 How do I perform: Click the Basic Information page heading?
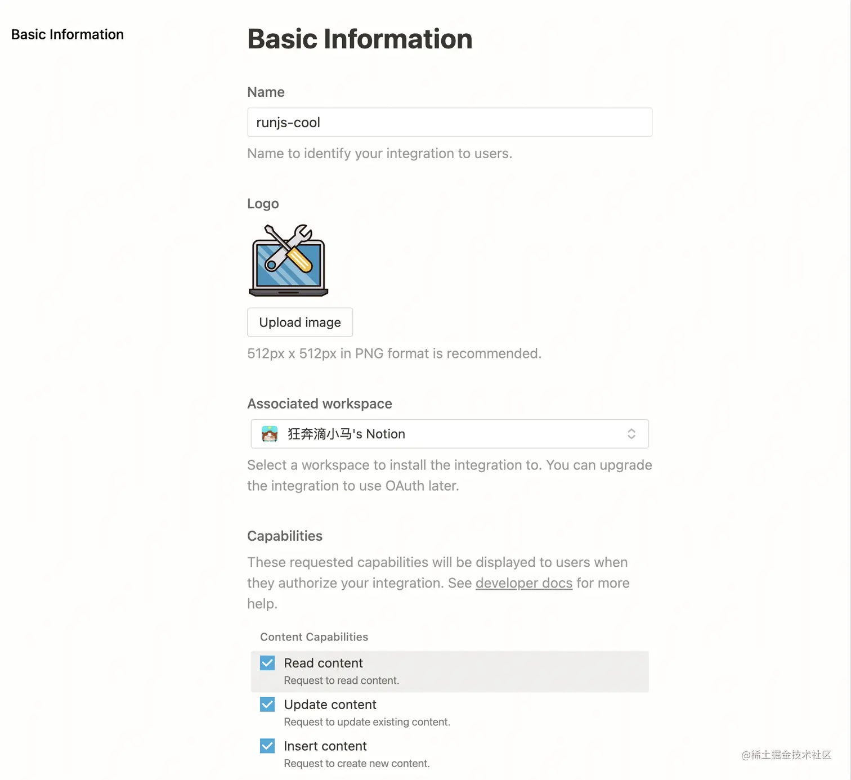pos(360,39)
